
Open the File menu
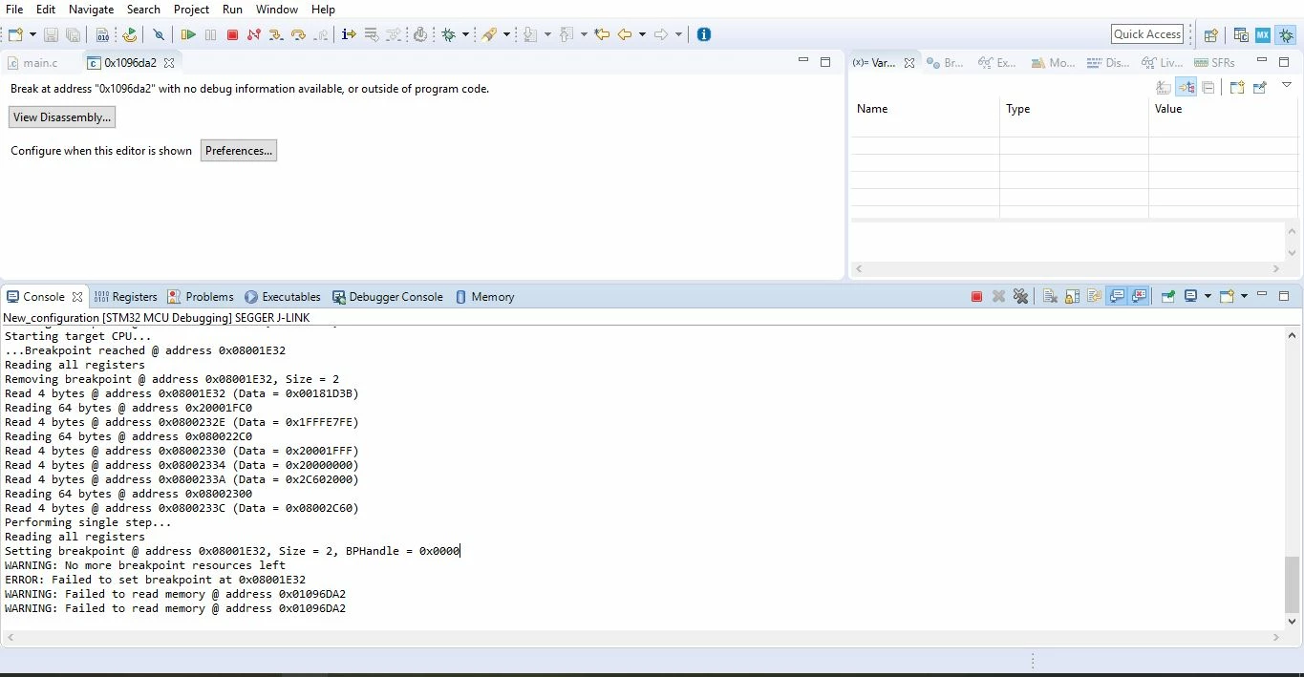(x=14, y=9)
